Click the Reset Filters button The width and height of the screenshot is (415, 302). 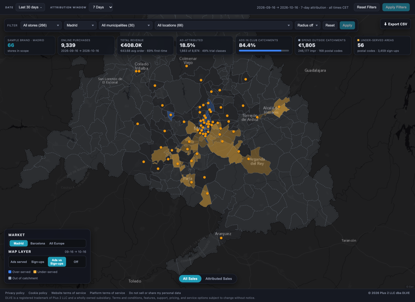366,7
